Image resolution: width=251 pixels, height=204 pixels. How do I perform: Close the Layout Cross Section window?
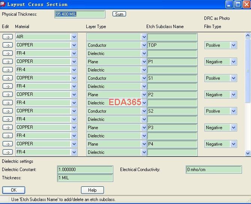click(x=246, y=4)
